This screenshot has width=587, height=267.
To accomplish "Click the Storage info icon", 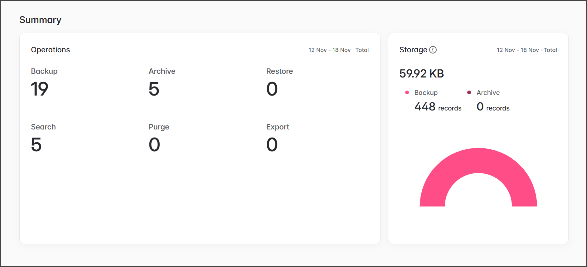I will (x=433, y=50).
